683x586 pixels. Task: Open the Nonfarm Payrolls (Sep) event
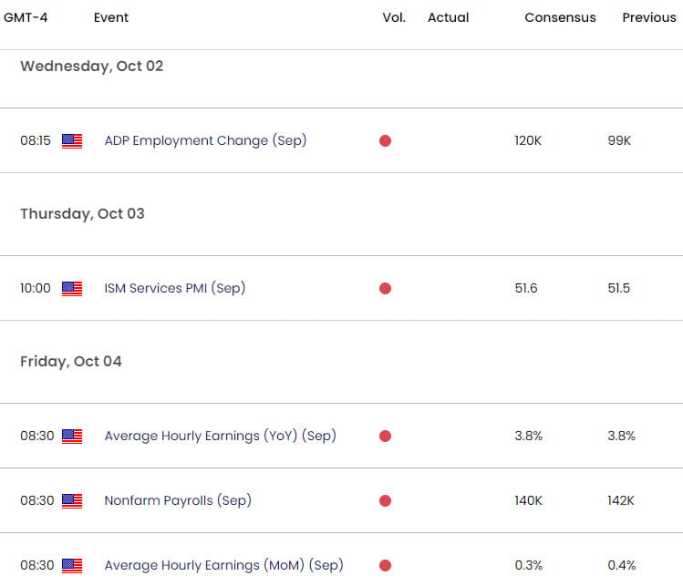pos(178,500)
